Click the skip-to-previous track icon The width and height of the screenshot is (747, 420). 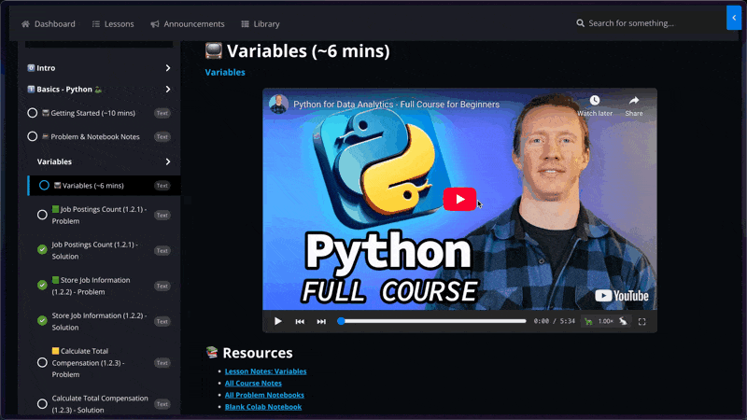tap(300, 321)
